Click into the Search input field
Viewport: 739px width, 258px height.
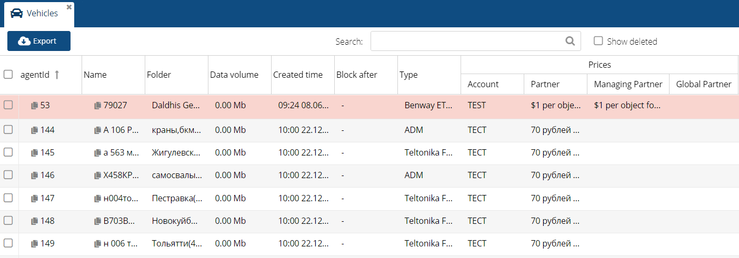[x=466, y=41]
